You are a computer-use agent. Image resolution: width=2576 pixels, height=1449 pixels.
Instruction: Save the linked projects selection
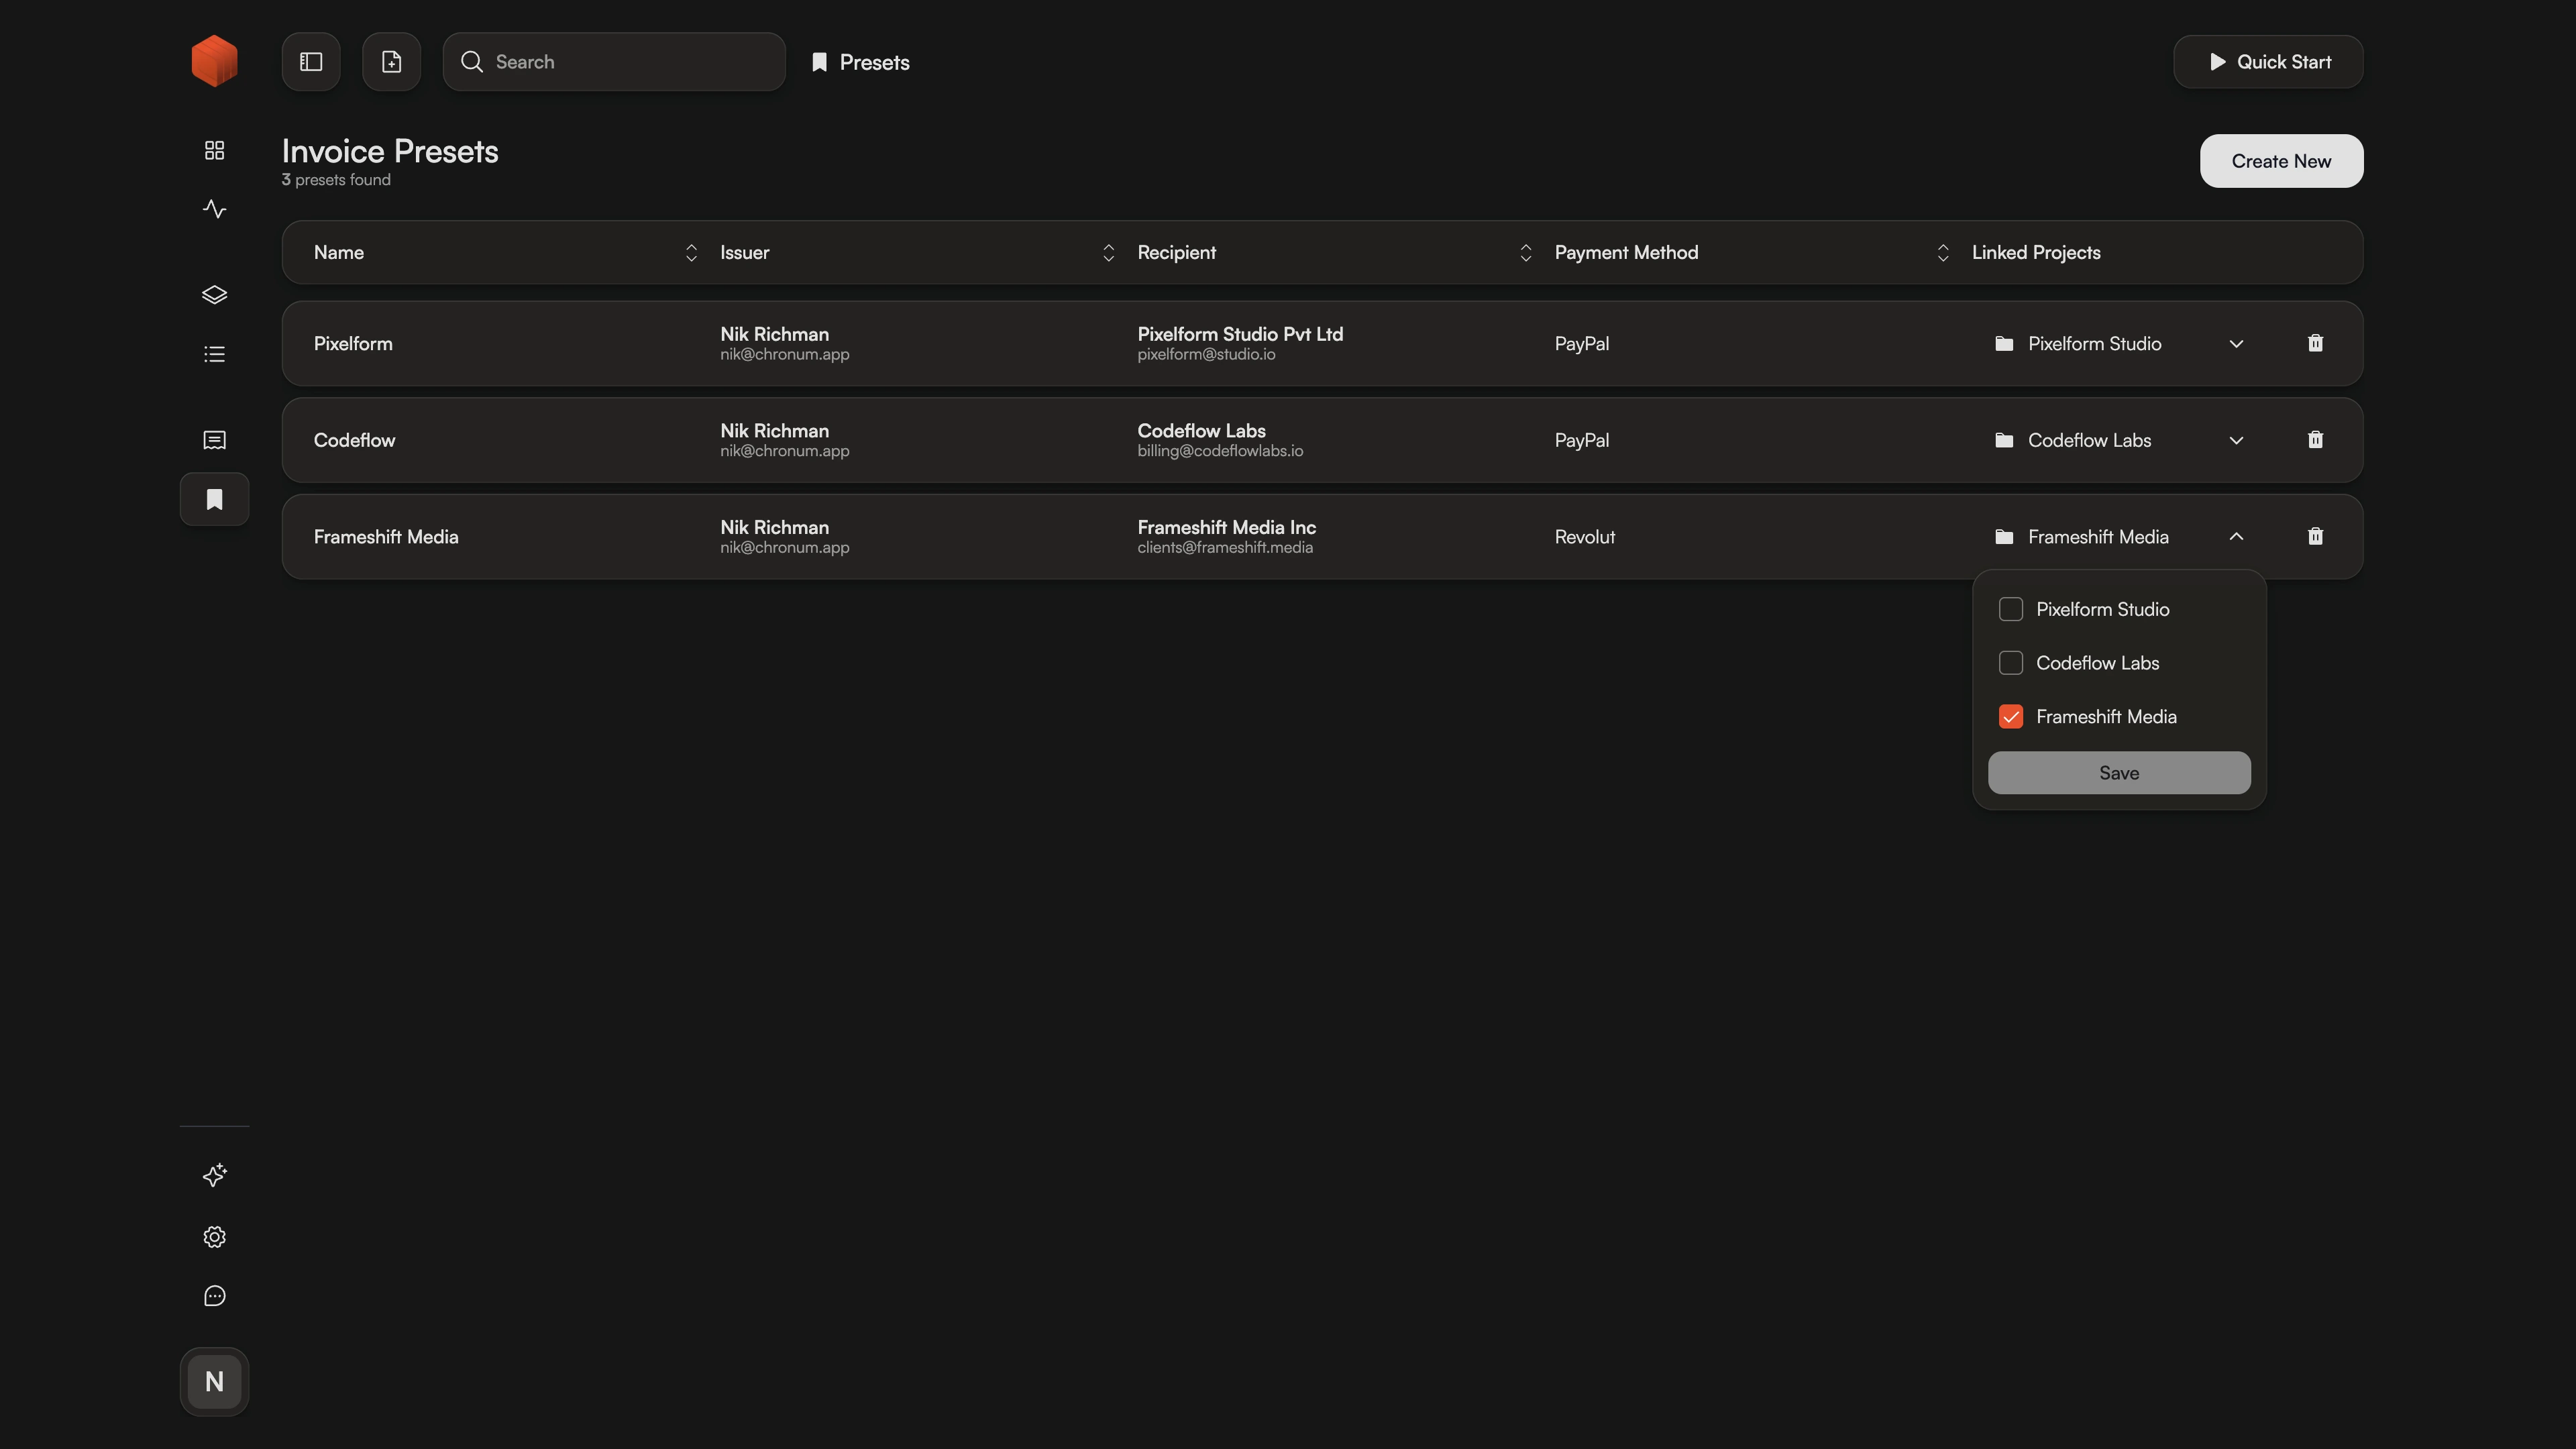(x=2119, y=772)
